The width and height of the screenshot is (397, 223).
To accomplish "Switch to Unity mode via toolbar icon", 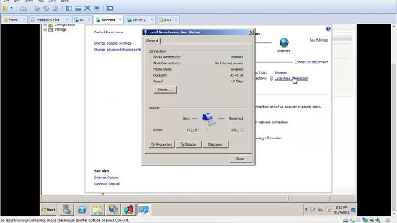I will click(97, 8).
